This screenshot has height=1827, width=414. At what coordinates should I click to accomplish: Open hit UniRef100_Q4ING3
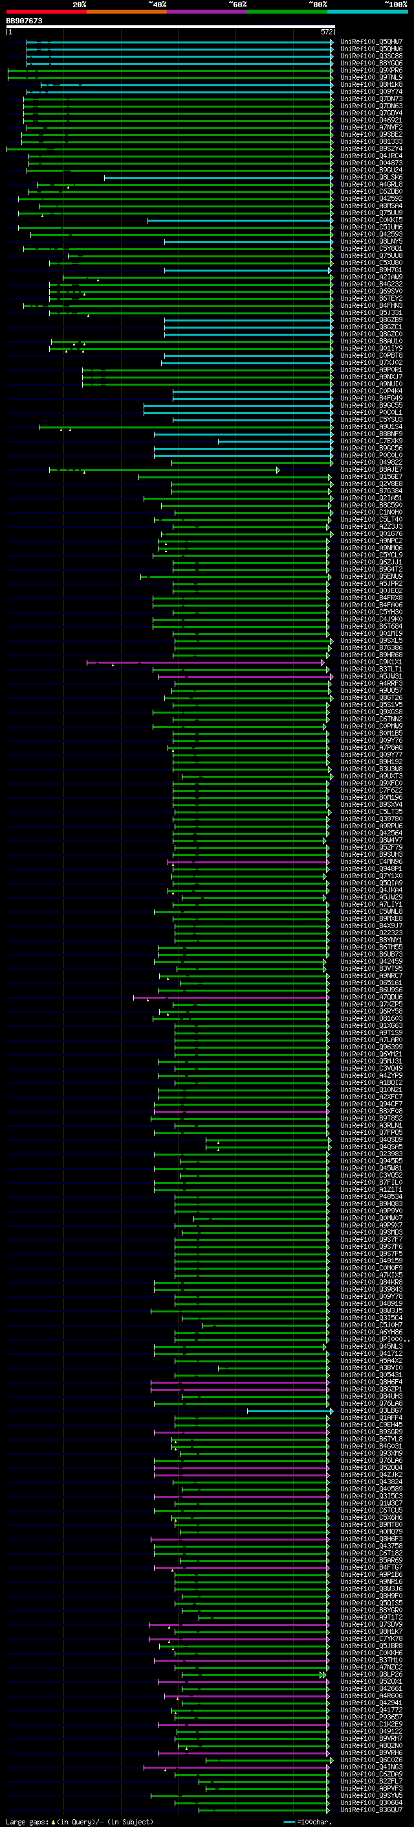click(371, 1767)
